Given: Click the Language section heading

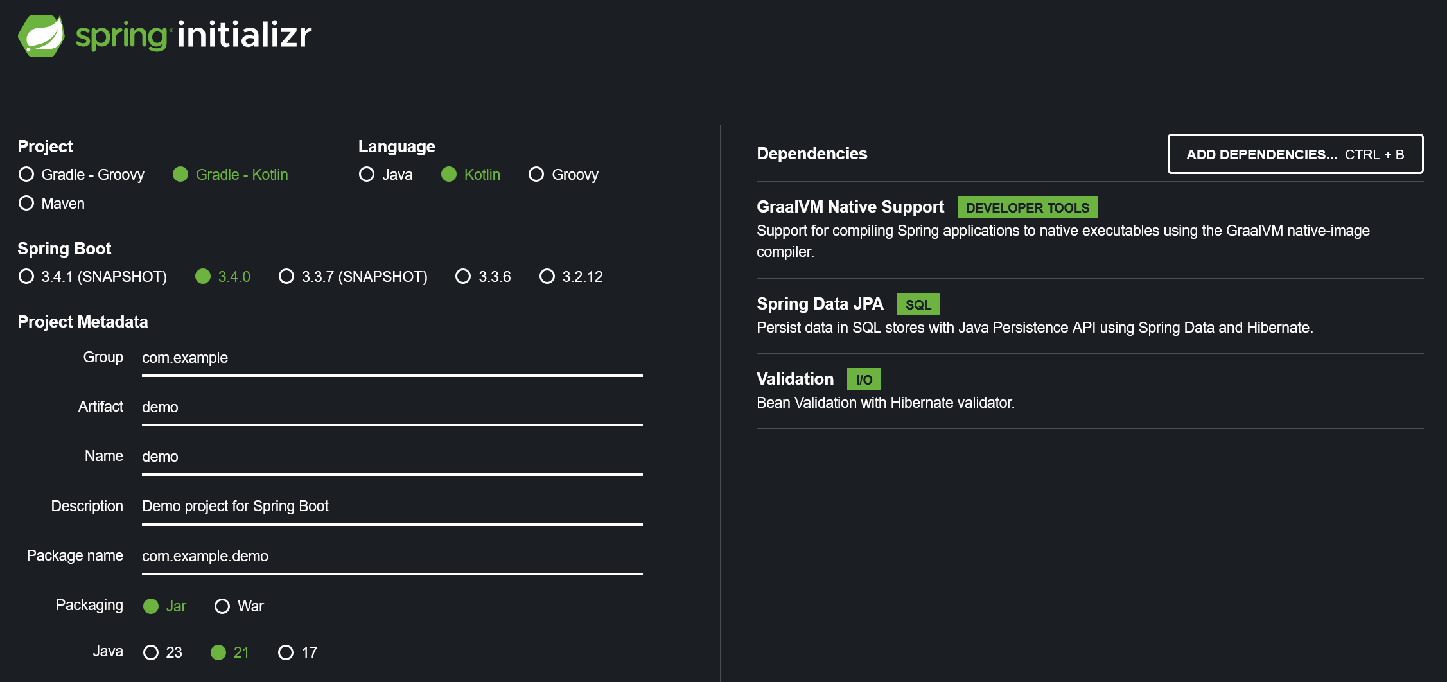Looking at the screenshot, I should [x=396, y=146].
